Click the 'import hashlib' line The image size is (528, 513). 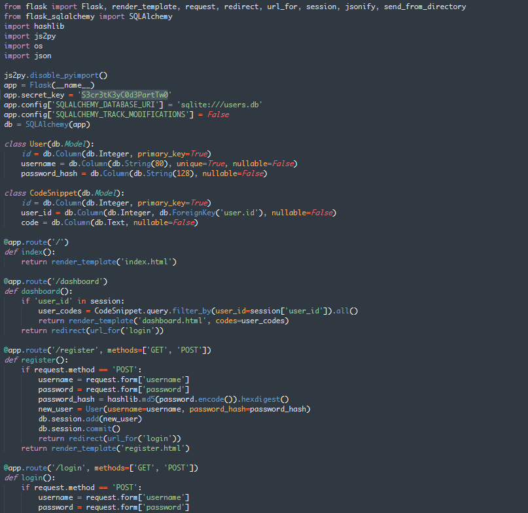click(x=34, y=26)
